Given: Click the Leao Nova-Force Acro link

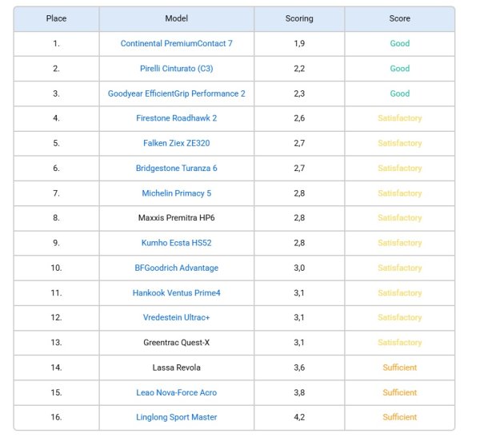Looking at the screenshot, I should coord(176,392).
